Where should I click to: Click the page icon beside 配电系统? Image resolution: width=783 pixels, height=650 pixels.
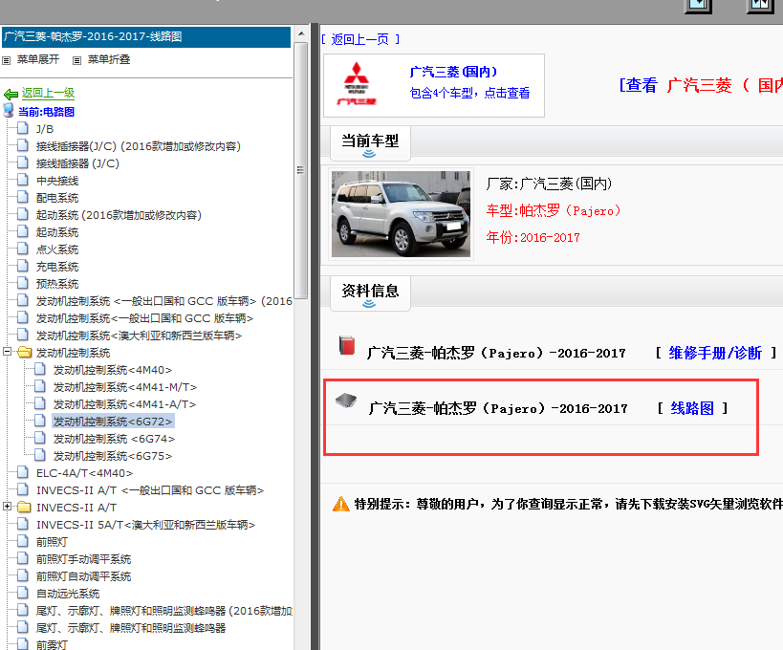[x=23, y=197]
